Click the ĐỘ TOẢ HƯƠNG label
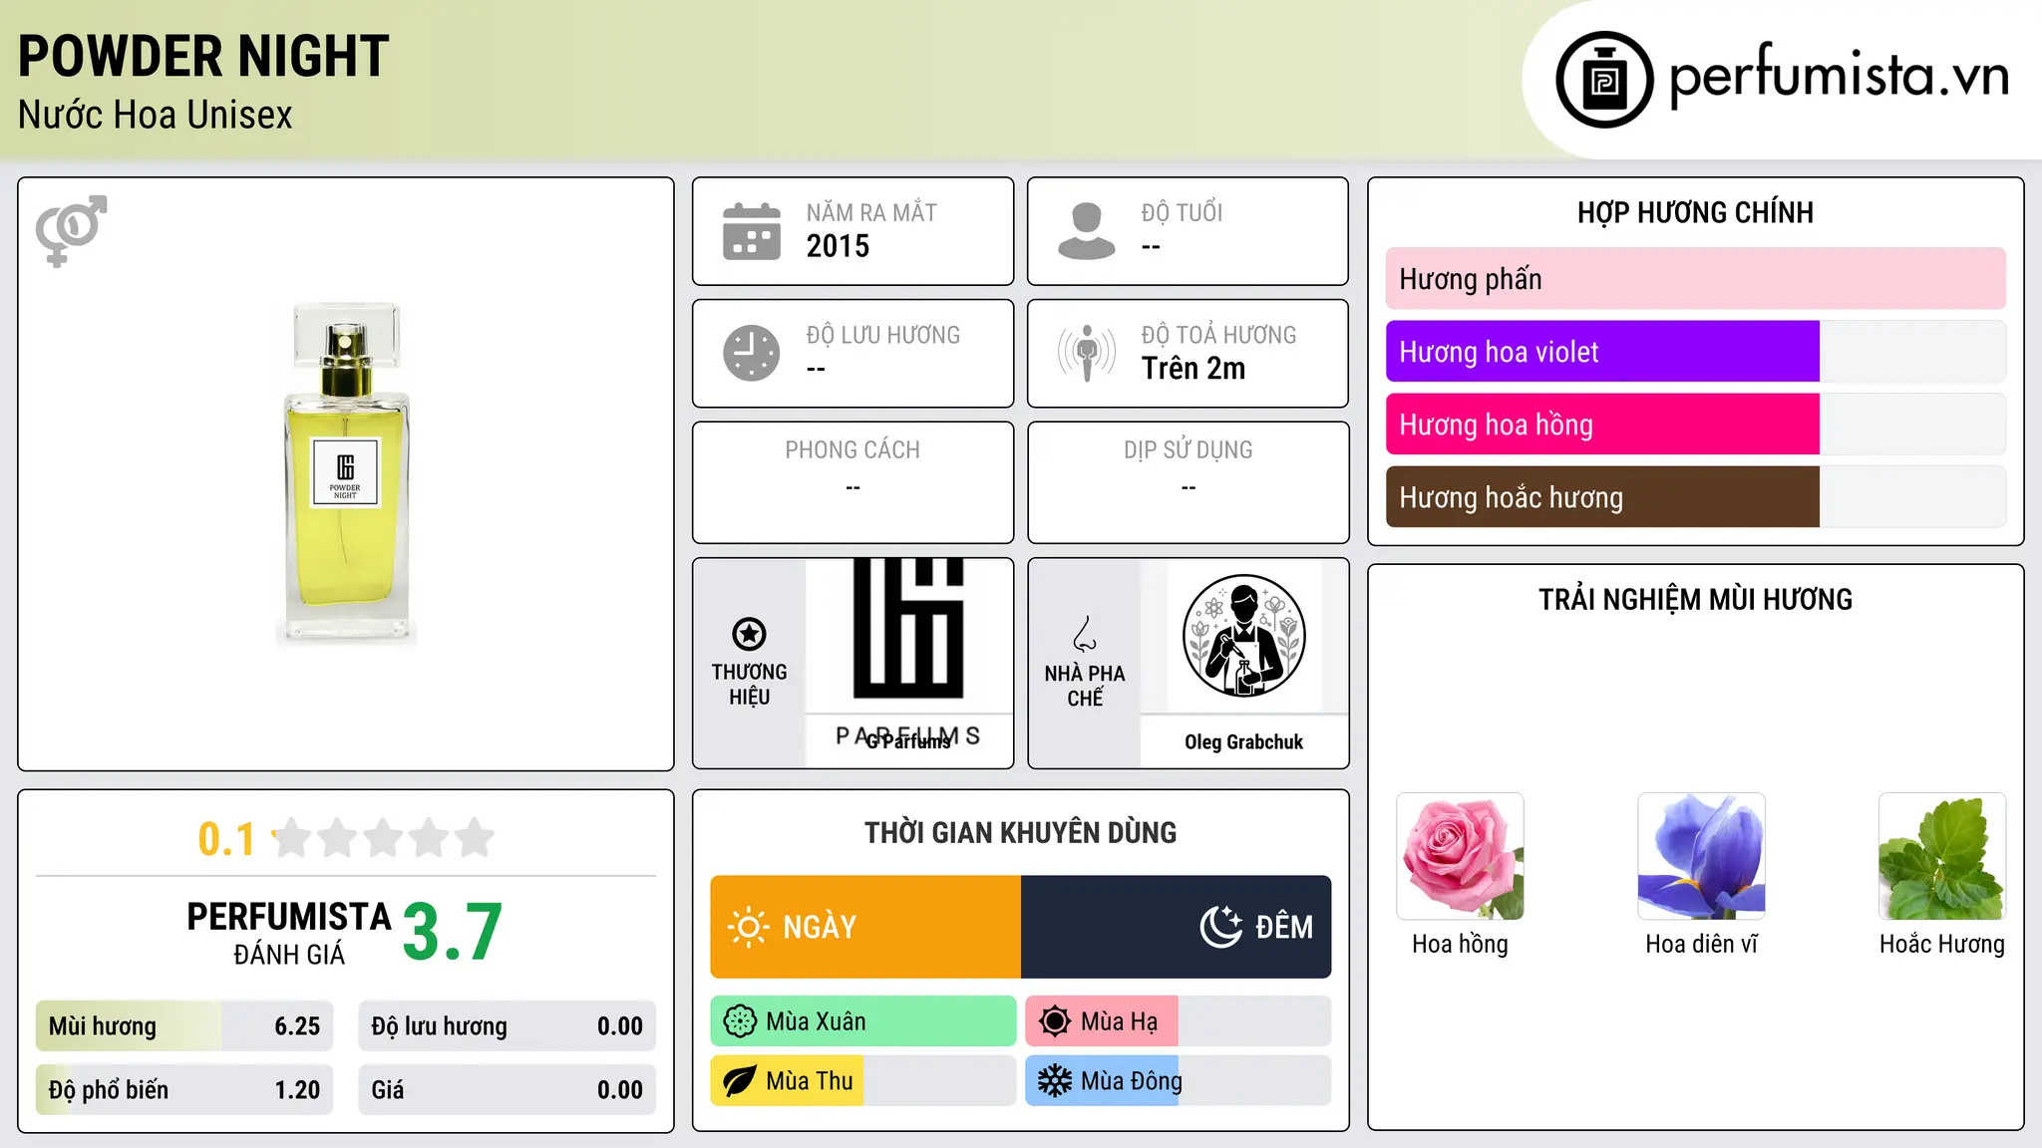Viewport: 2042px width, 1148px height. [1218, 335]
